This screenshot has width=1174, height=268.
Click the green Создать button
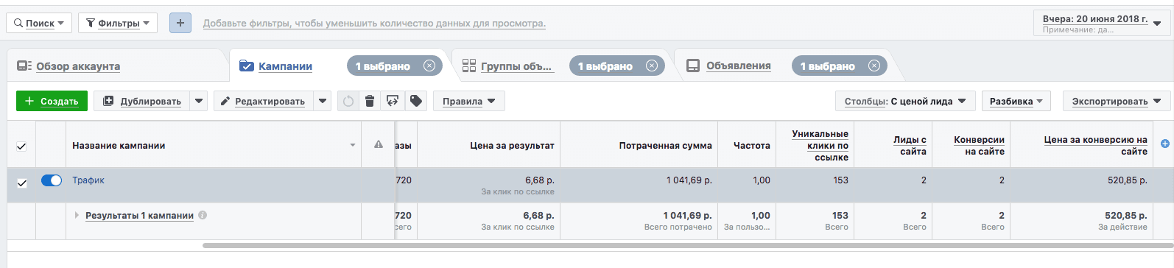[x=52, y=101]
